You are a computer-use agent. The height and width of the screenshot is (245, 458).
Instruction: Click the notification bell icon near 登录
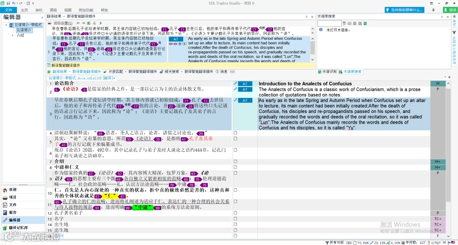click(433, 10)
